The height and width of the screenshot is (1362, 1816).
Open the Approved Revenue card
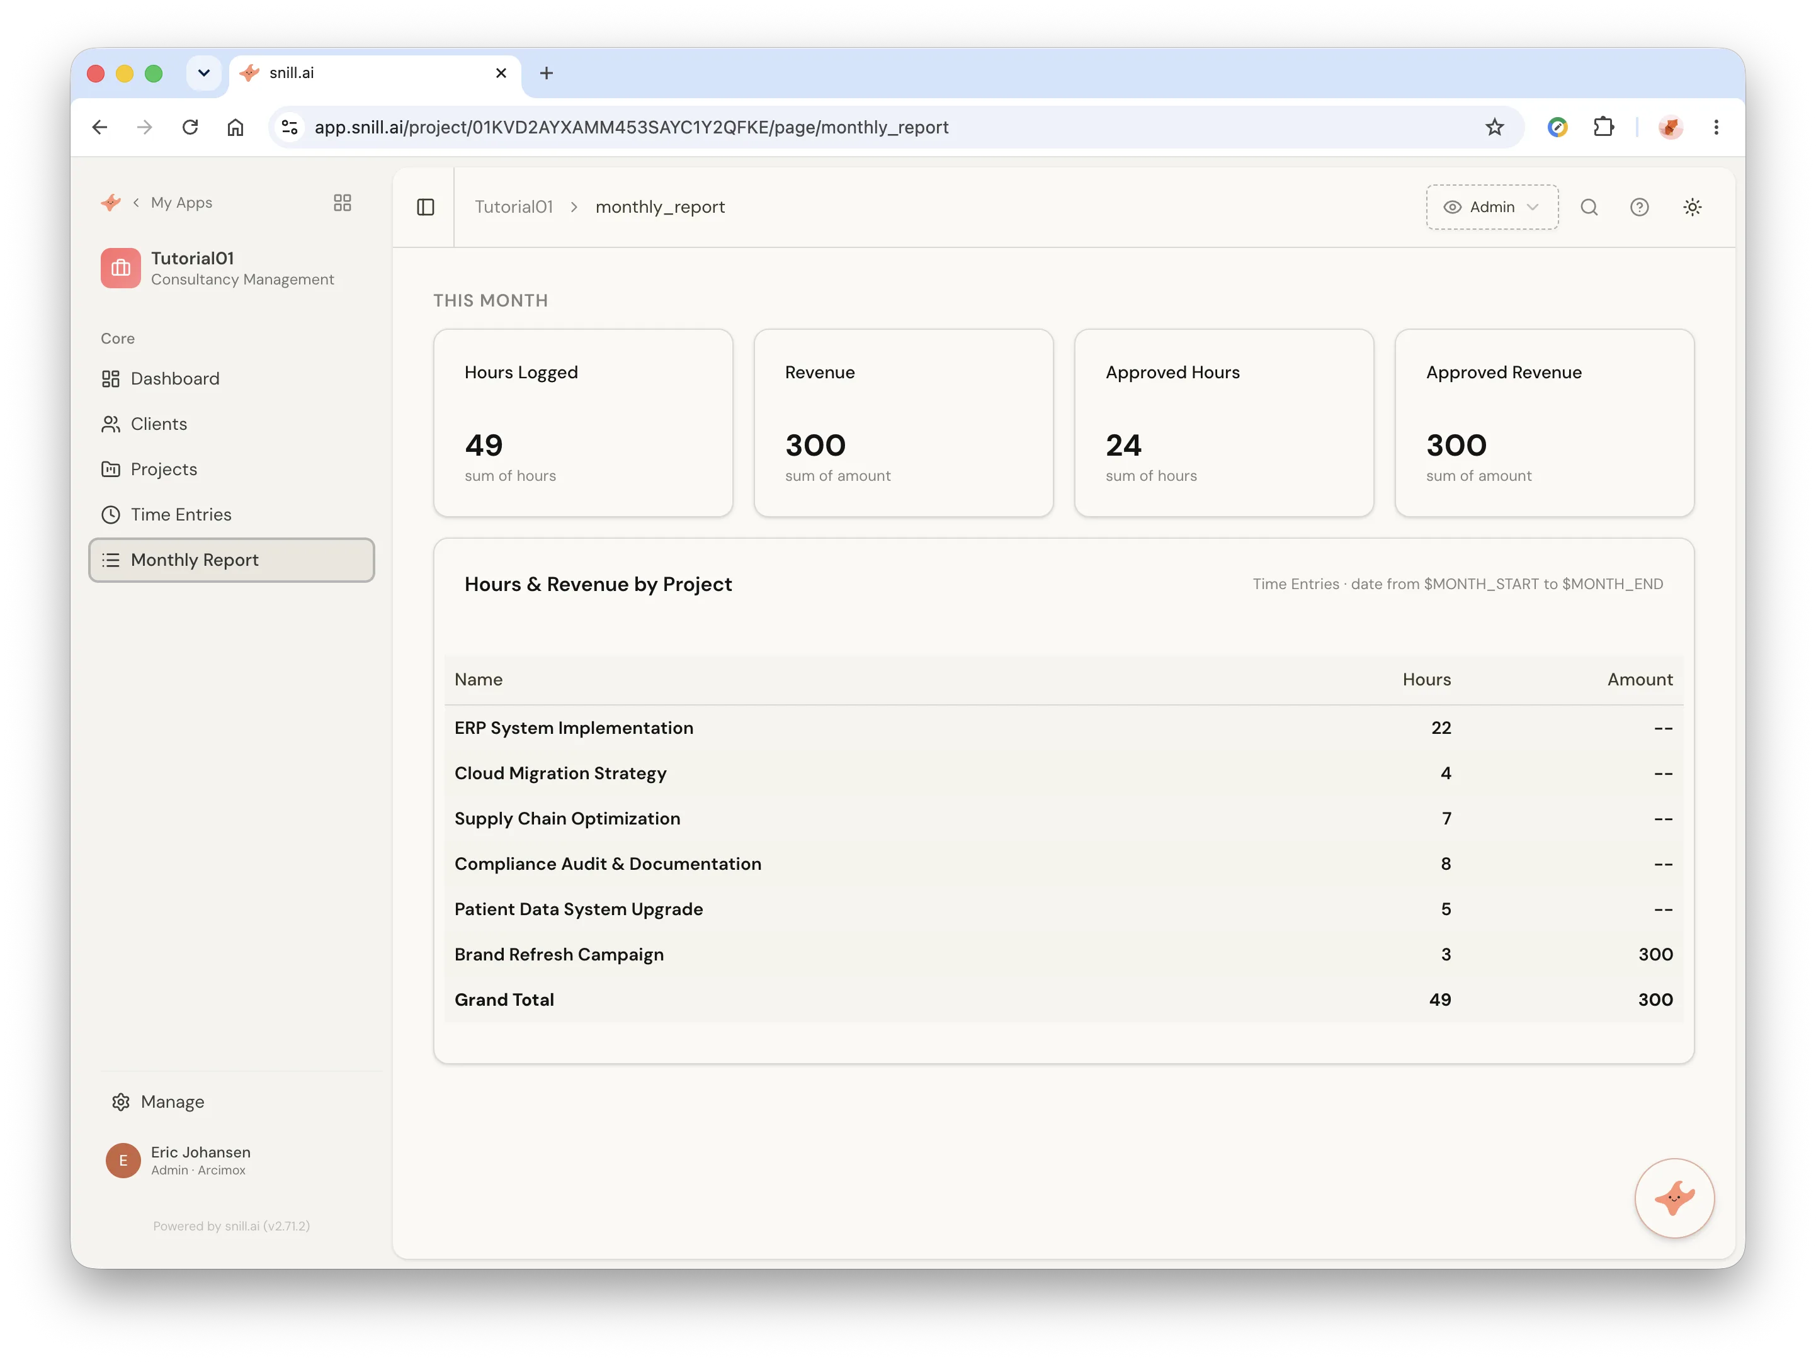coord(1544,422)
